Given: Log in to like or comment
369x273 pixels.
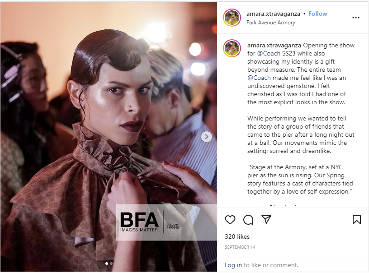Looking at the screenshot, I should pos(233,265).
